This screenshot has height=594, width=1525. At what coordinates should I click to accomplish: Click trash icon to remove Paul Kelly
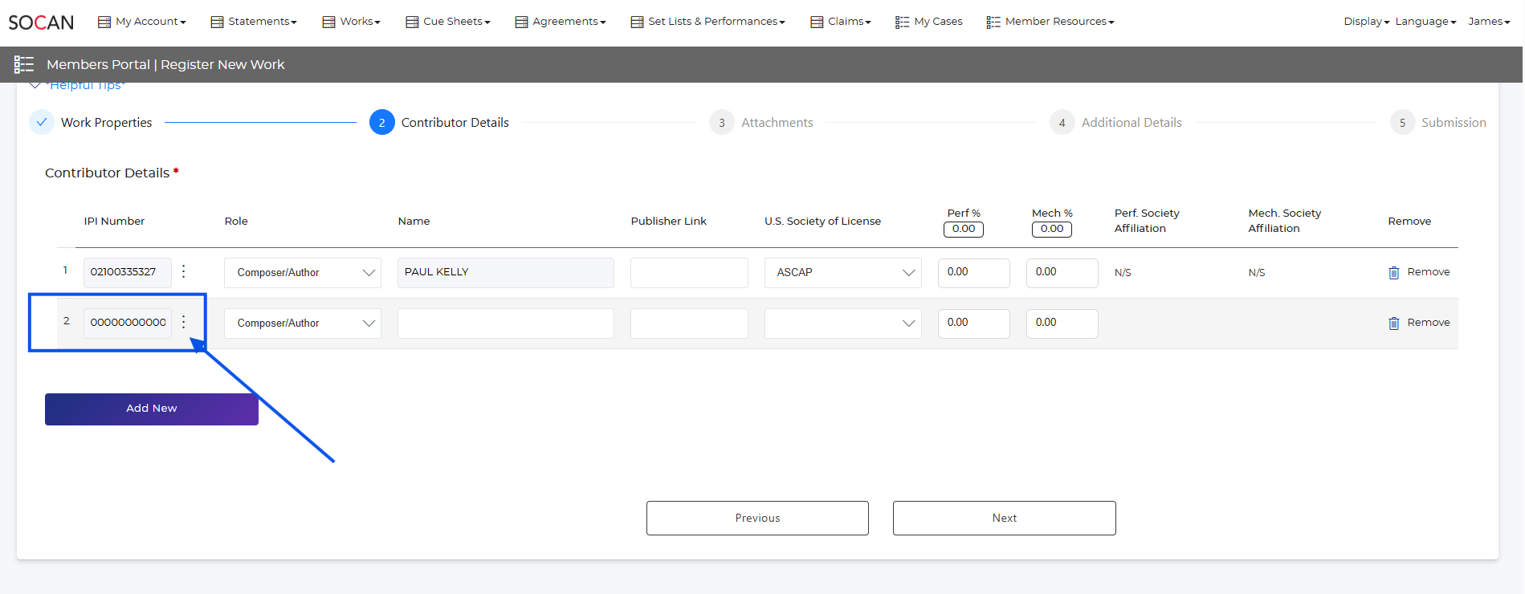(1393, 273)
